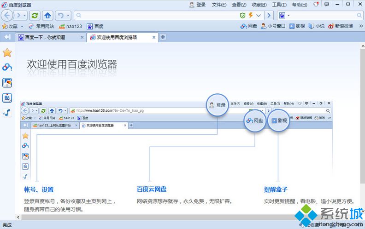This screenshot has width=365, height=229.
Task: Click the back navigation arrow
Action: click(8, 16)
